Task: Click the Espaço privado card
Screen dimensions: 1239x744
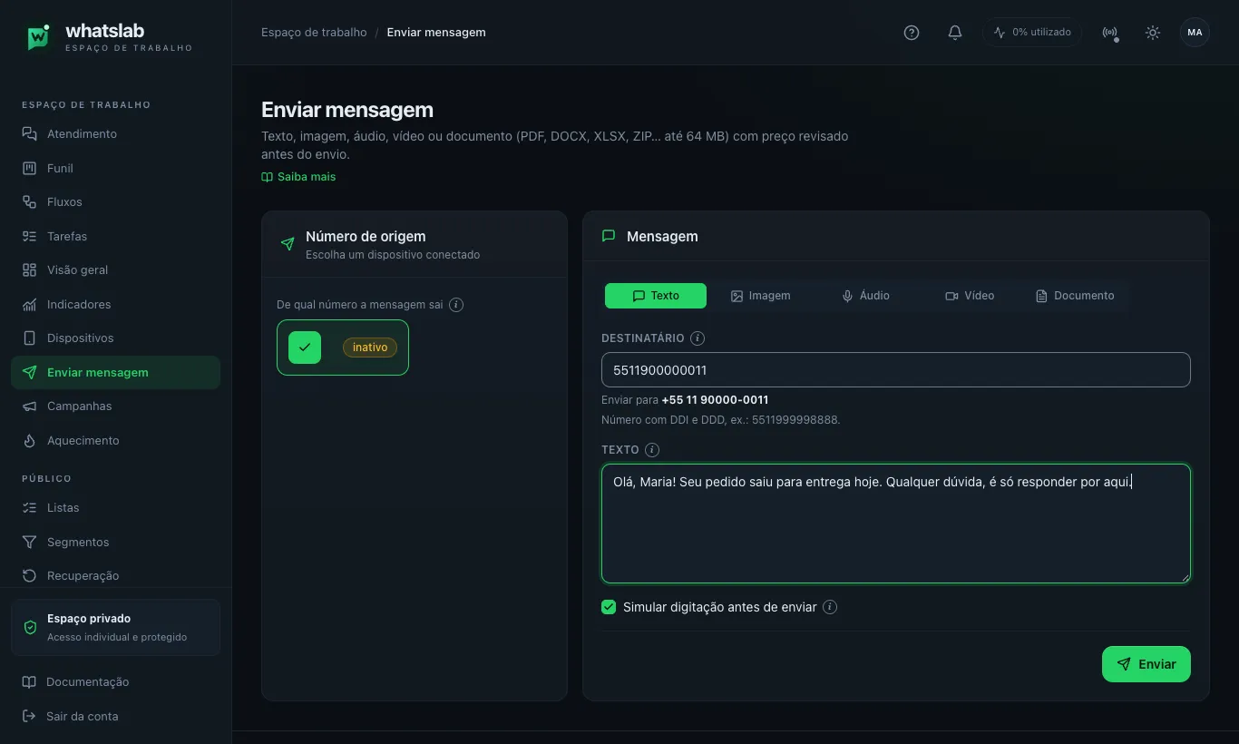Action: [115, 627]
